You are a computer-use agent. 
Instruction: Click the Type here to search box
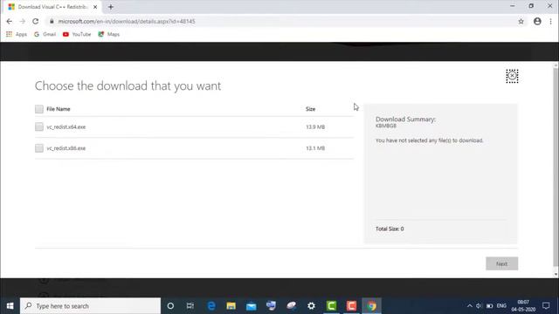90,306
